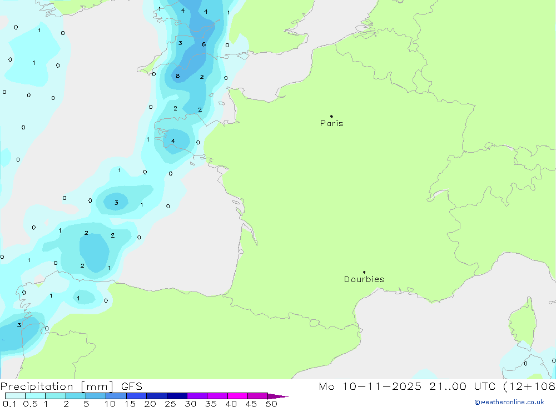Select the 10–15 mm legend color swatch
This screenshot has height=407, width=556.
tap(116, 396)
